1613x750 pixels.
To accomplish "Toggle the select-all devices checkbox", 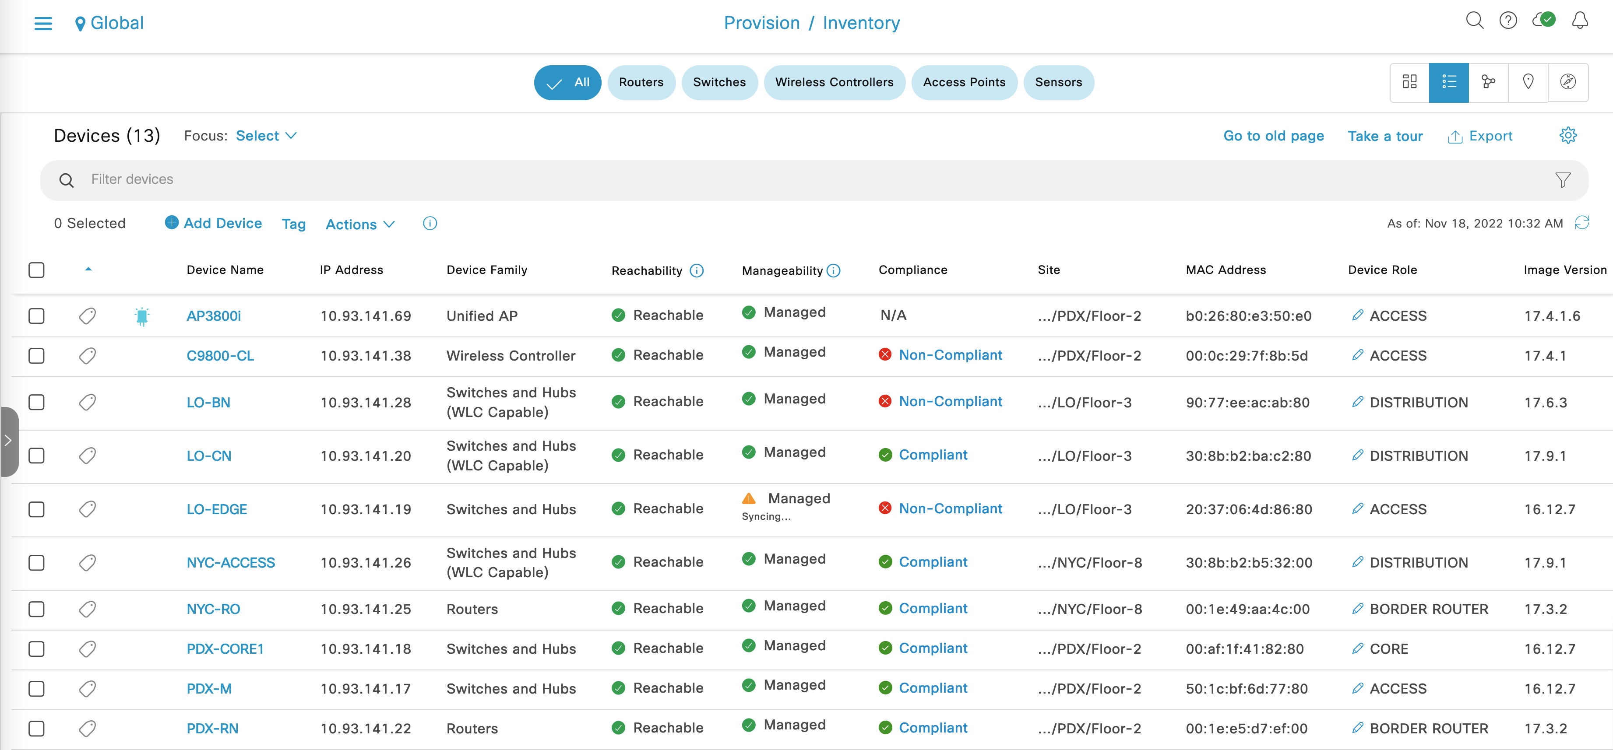I will pyautogui.click(x=36, y=270).
